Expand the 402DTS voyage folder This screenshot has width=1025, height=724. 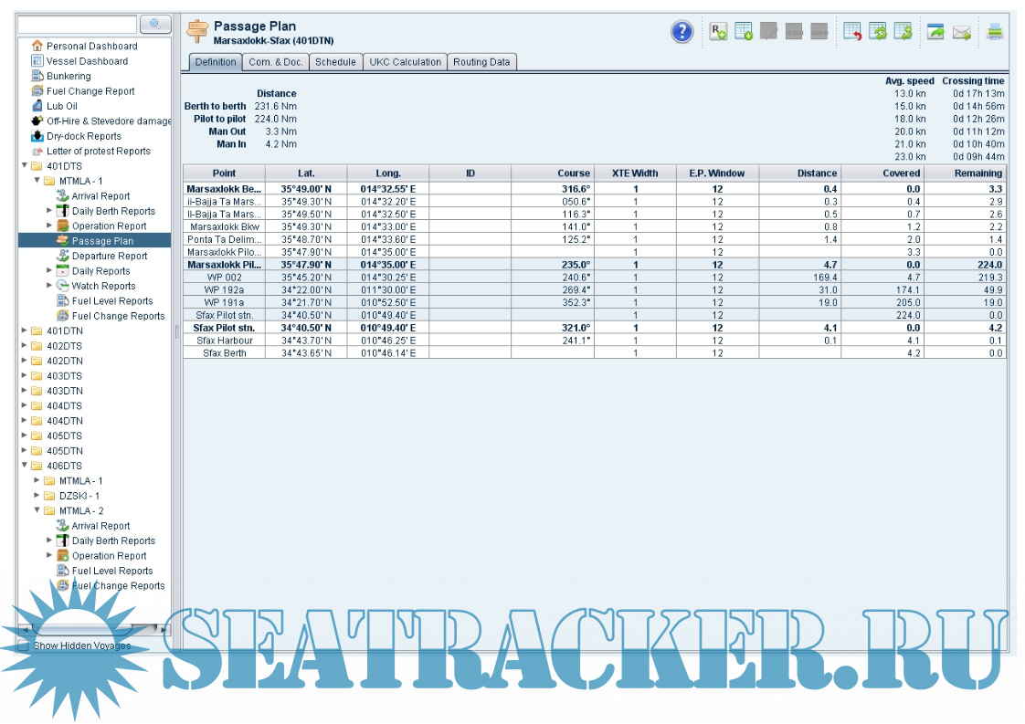(x=24, y=346)
